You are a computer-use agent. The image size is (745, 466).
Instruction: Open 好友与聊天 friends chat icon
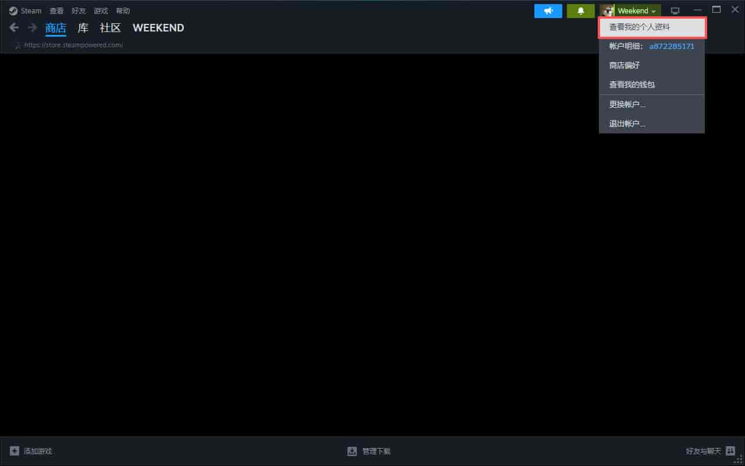[x=730, y=451]
